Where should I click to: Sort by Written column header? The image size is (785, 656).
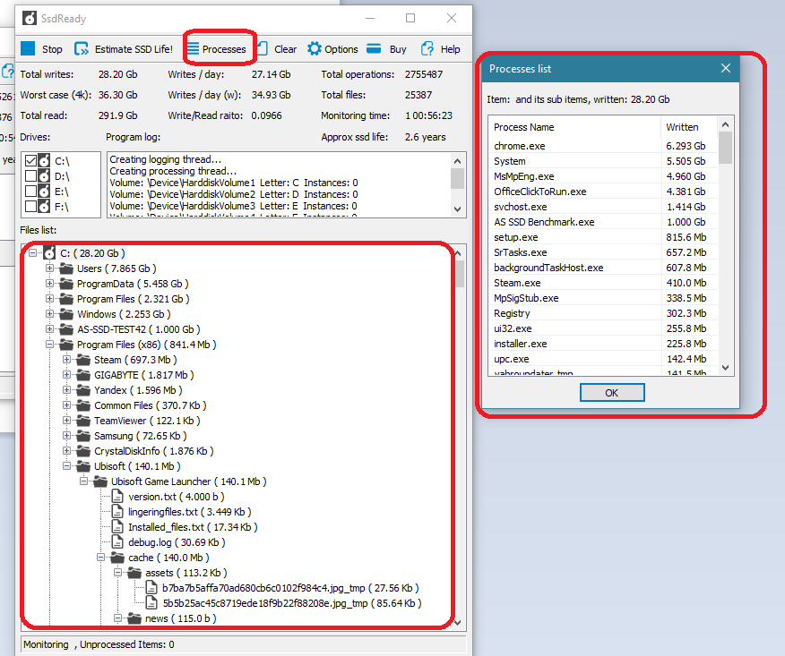tap(689, 127)
